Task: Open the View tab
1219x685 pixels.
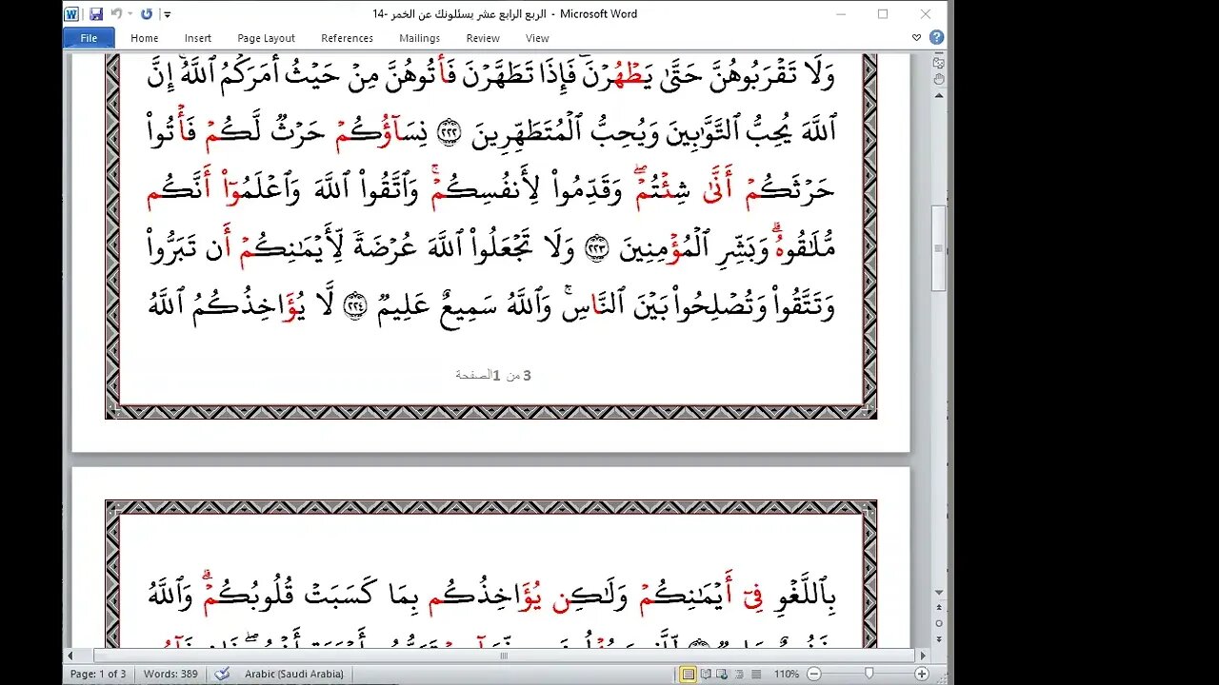Action: click(537, 38)
